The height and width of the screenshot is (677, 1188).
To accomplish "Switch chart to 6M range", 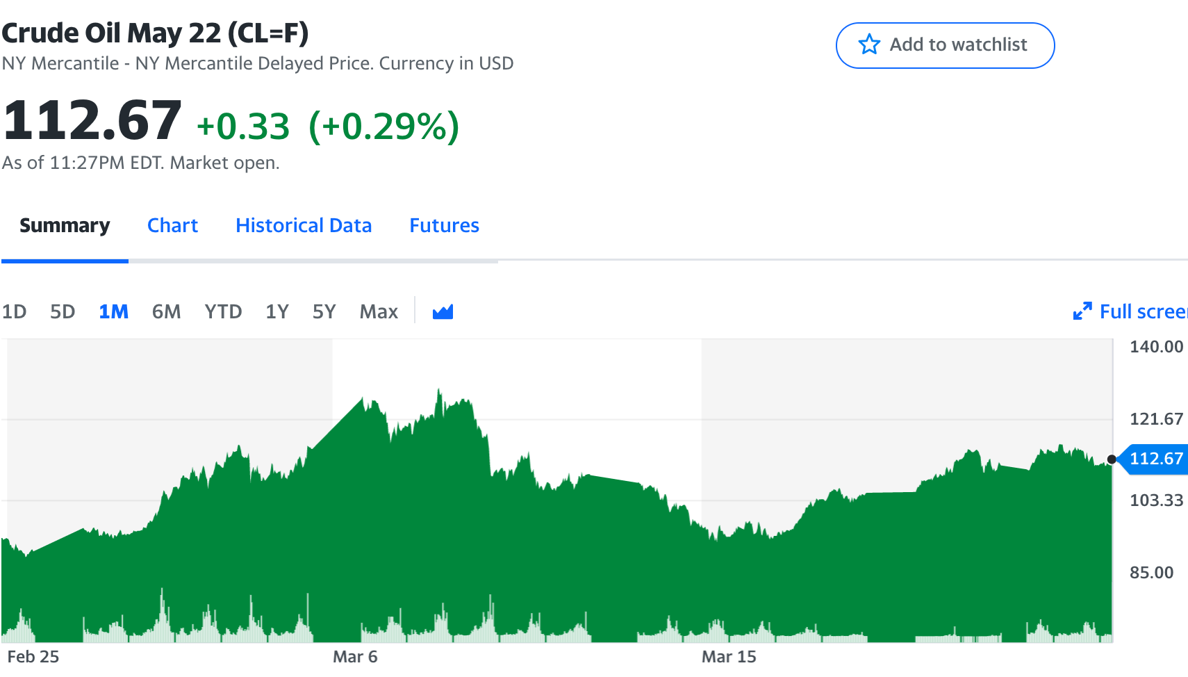I will 166,311.
